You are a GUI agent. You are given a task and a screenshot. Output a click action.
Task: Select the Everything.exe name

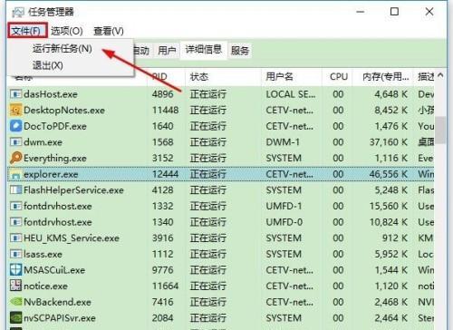55,159
